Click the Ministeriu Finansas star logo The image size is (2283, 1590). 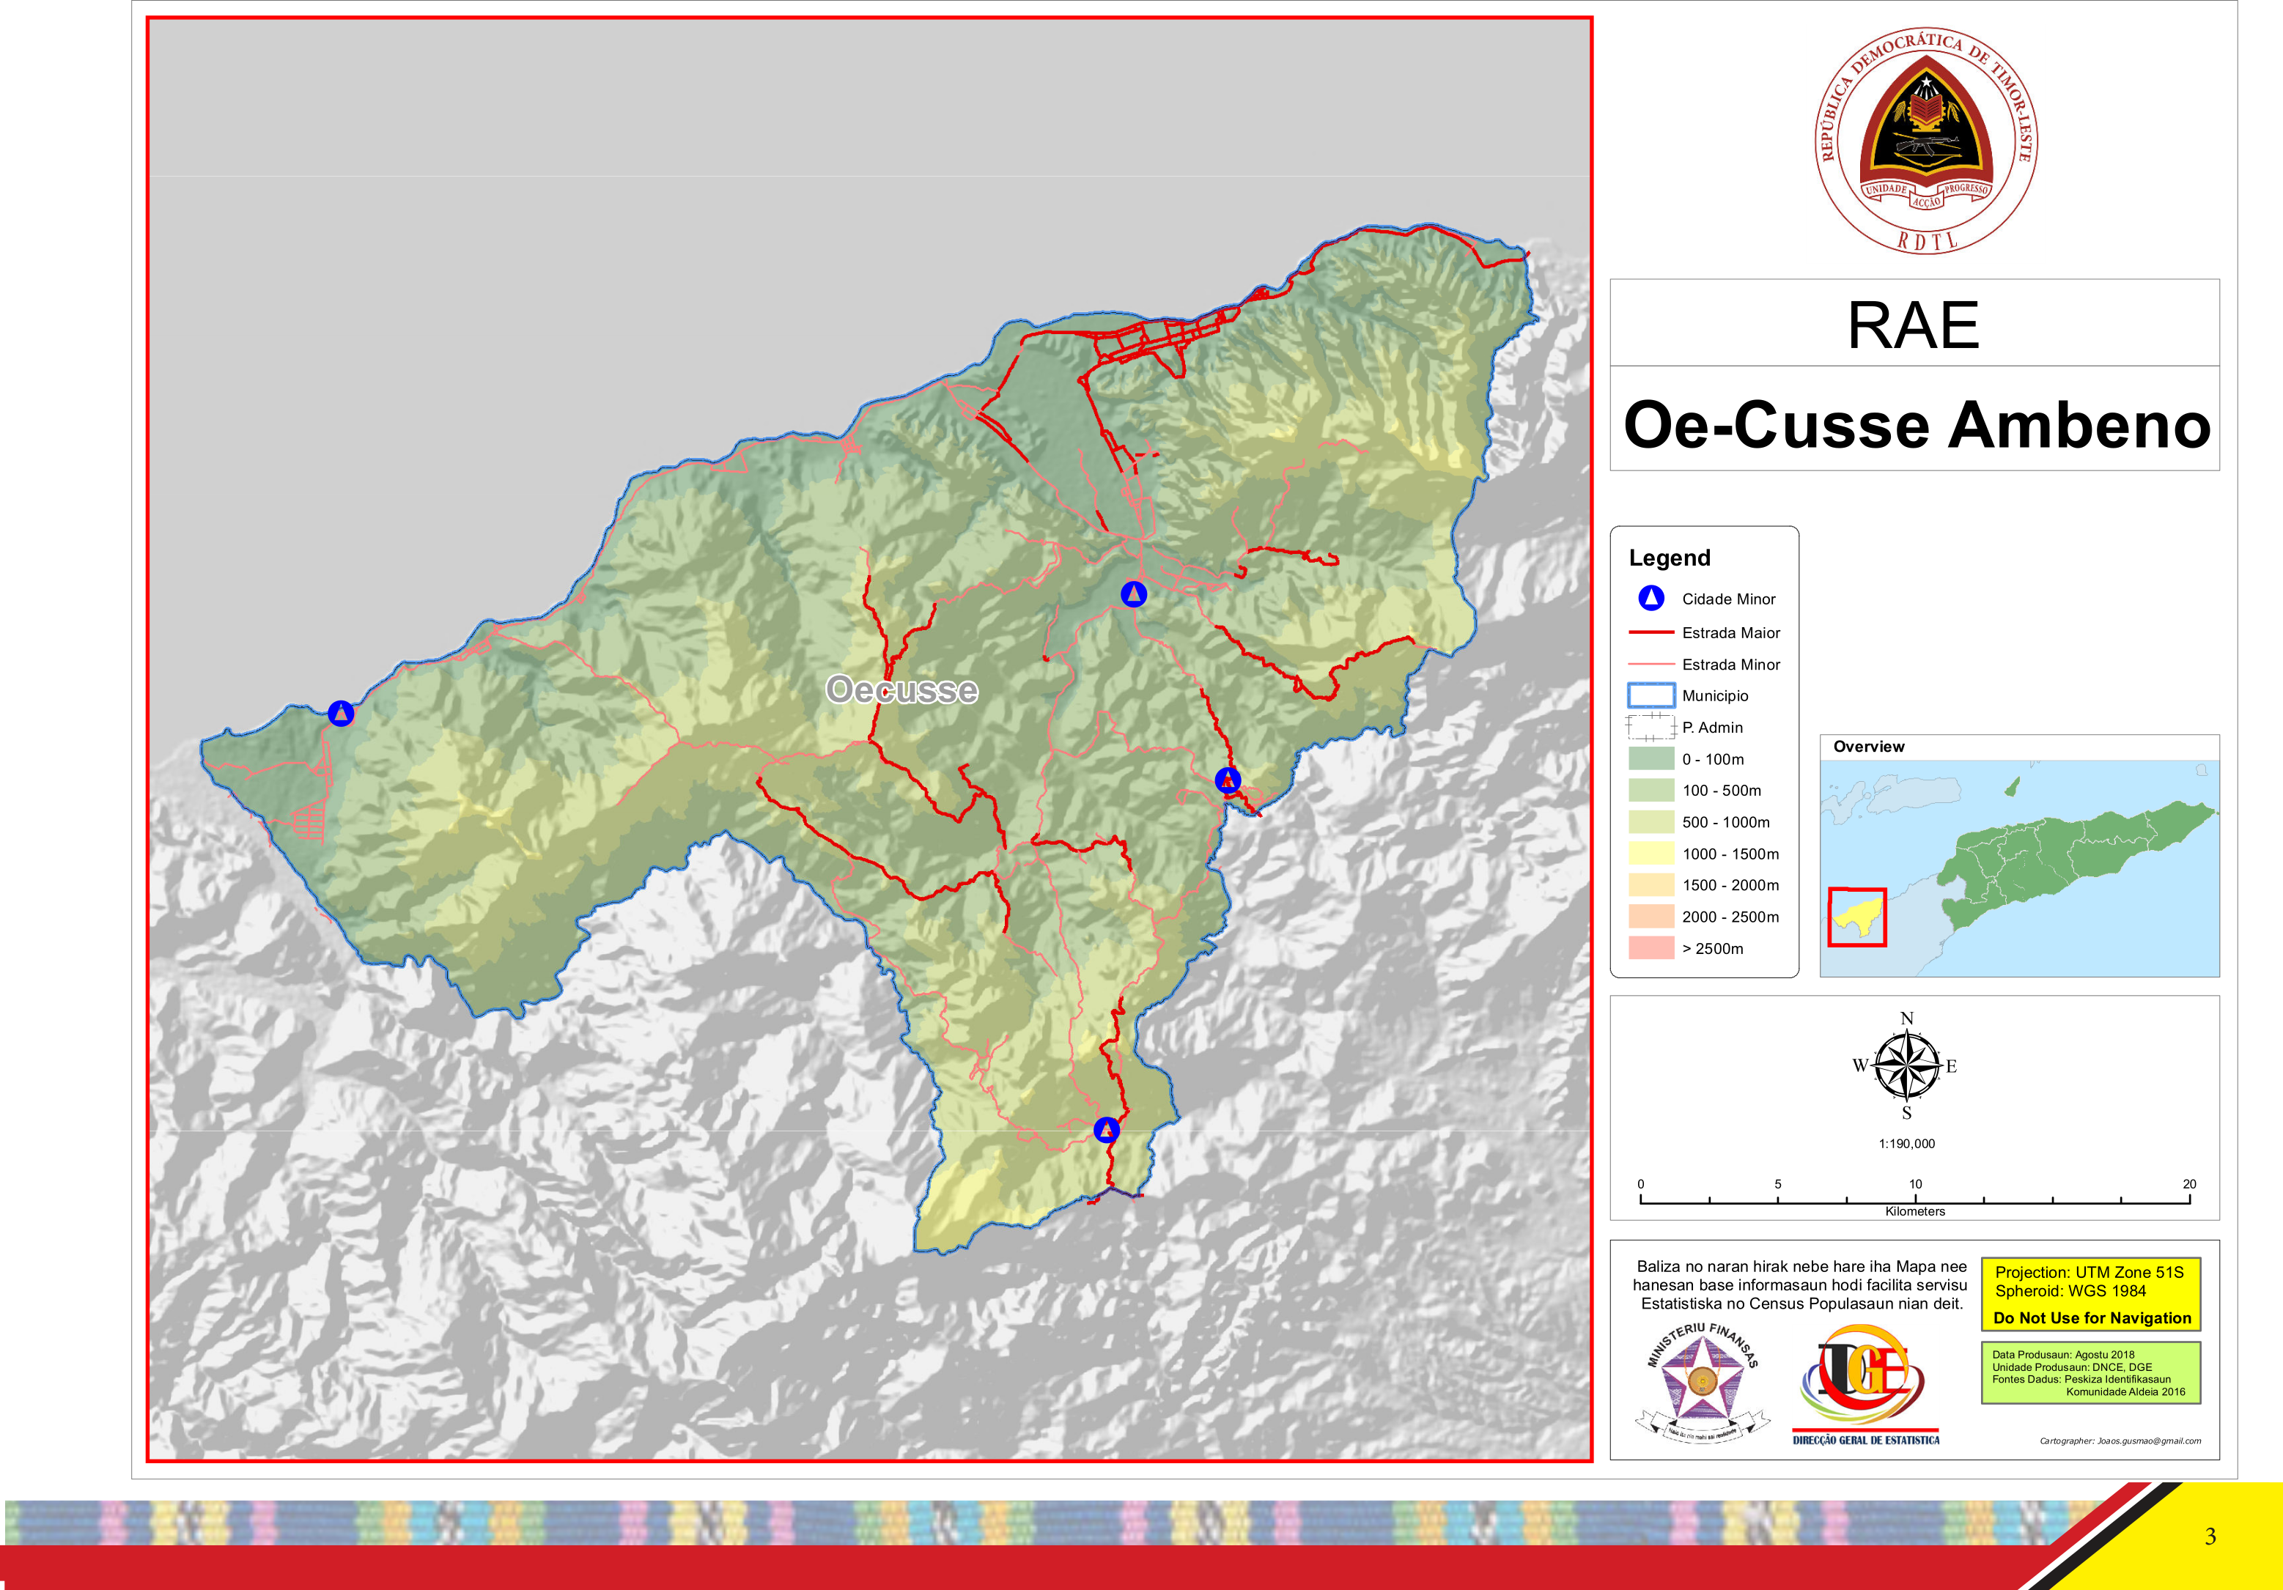[1703, 1382]
